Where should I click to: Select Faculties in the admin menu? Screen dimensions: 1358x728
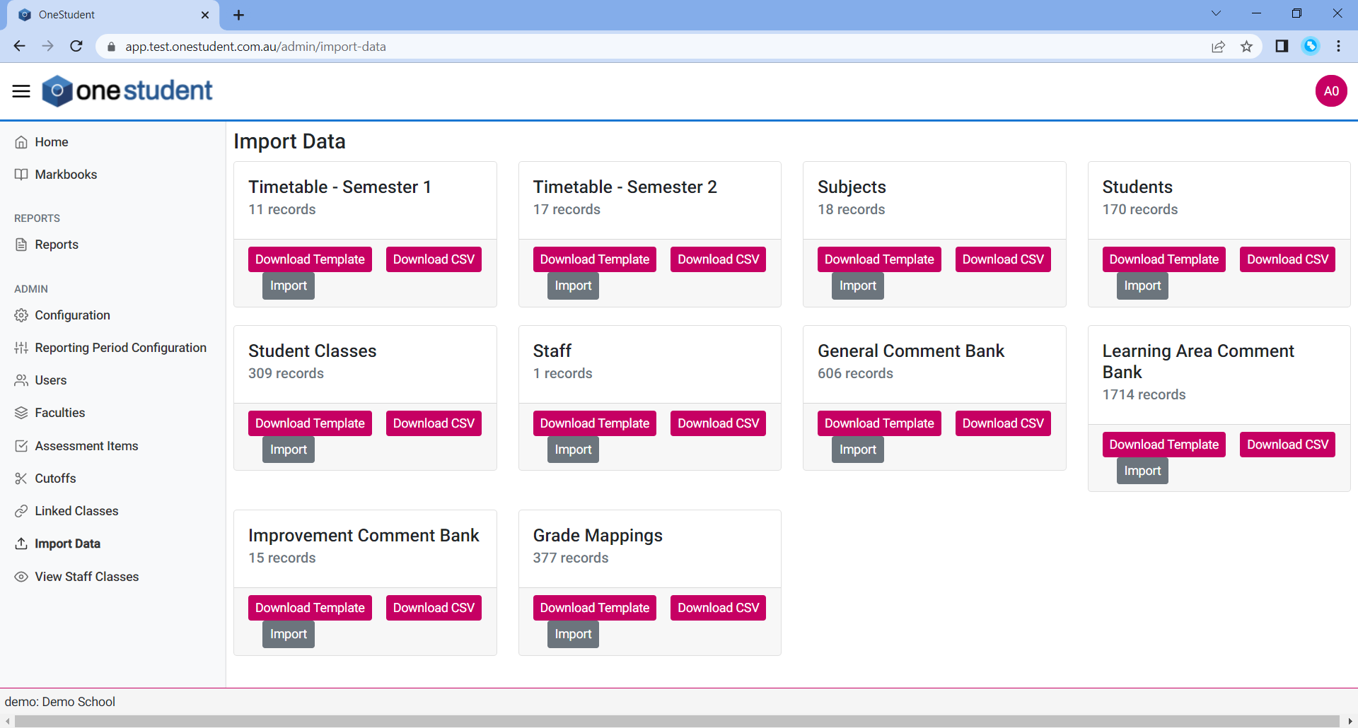(60, 412)
